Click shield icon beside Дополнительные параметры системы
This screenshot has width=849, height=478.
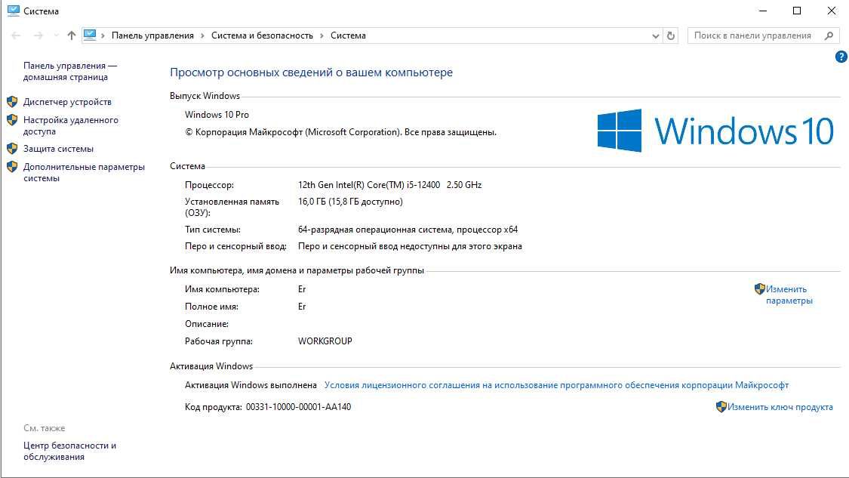tap(12, 167)
